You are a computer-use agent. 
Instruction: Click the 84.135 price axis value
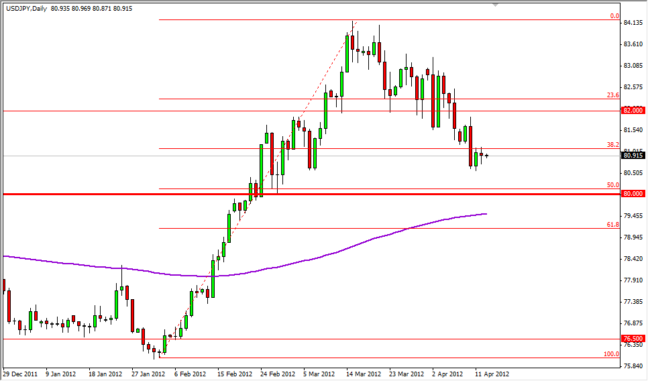coord(634,23)
